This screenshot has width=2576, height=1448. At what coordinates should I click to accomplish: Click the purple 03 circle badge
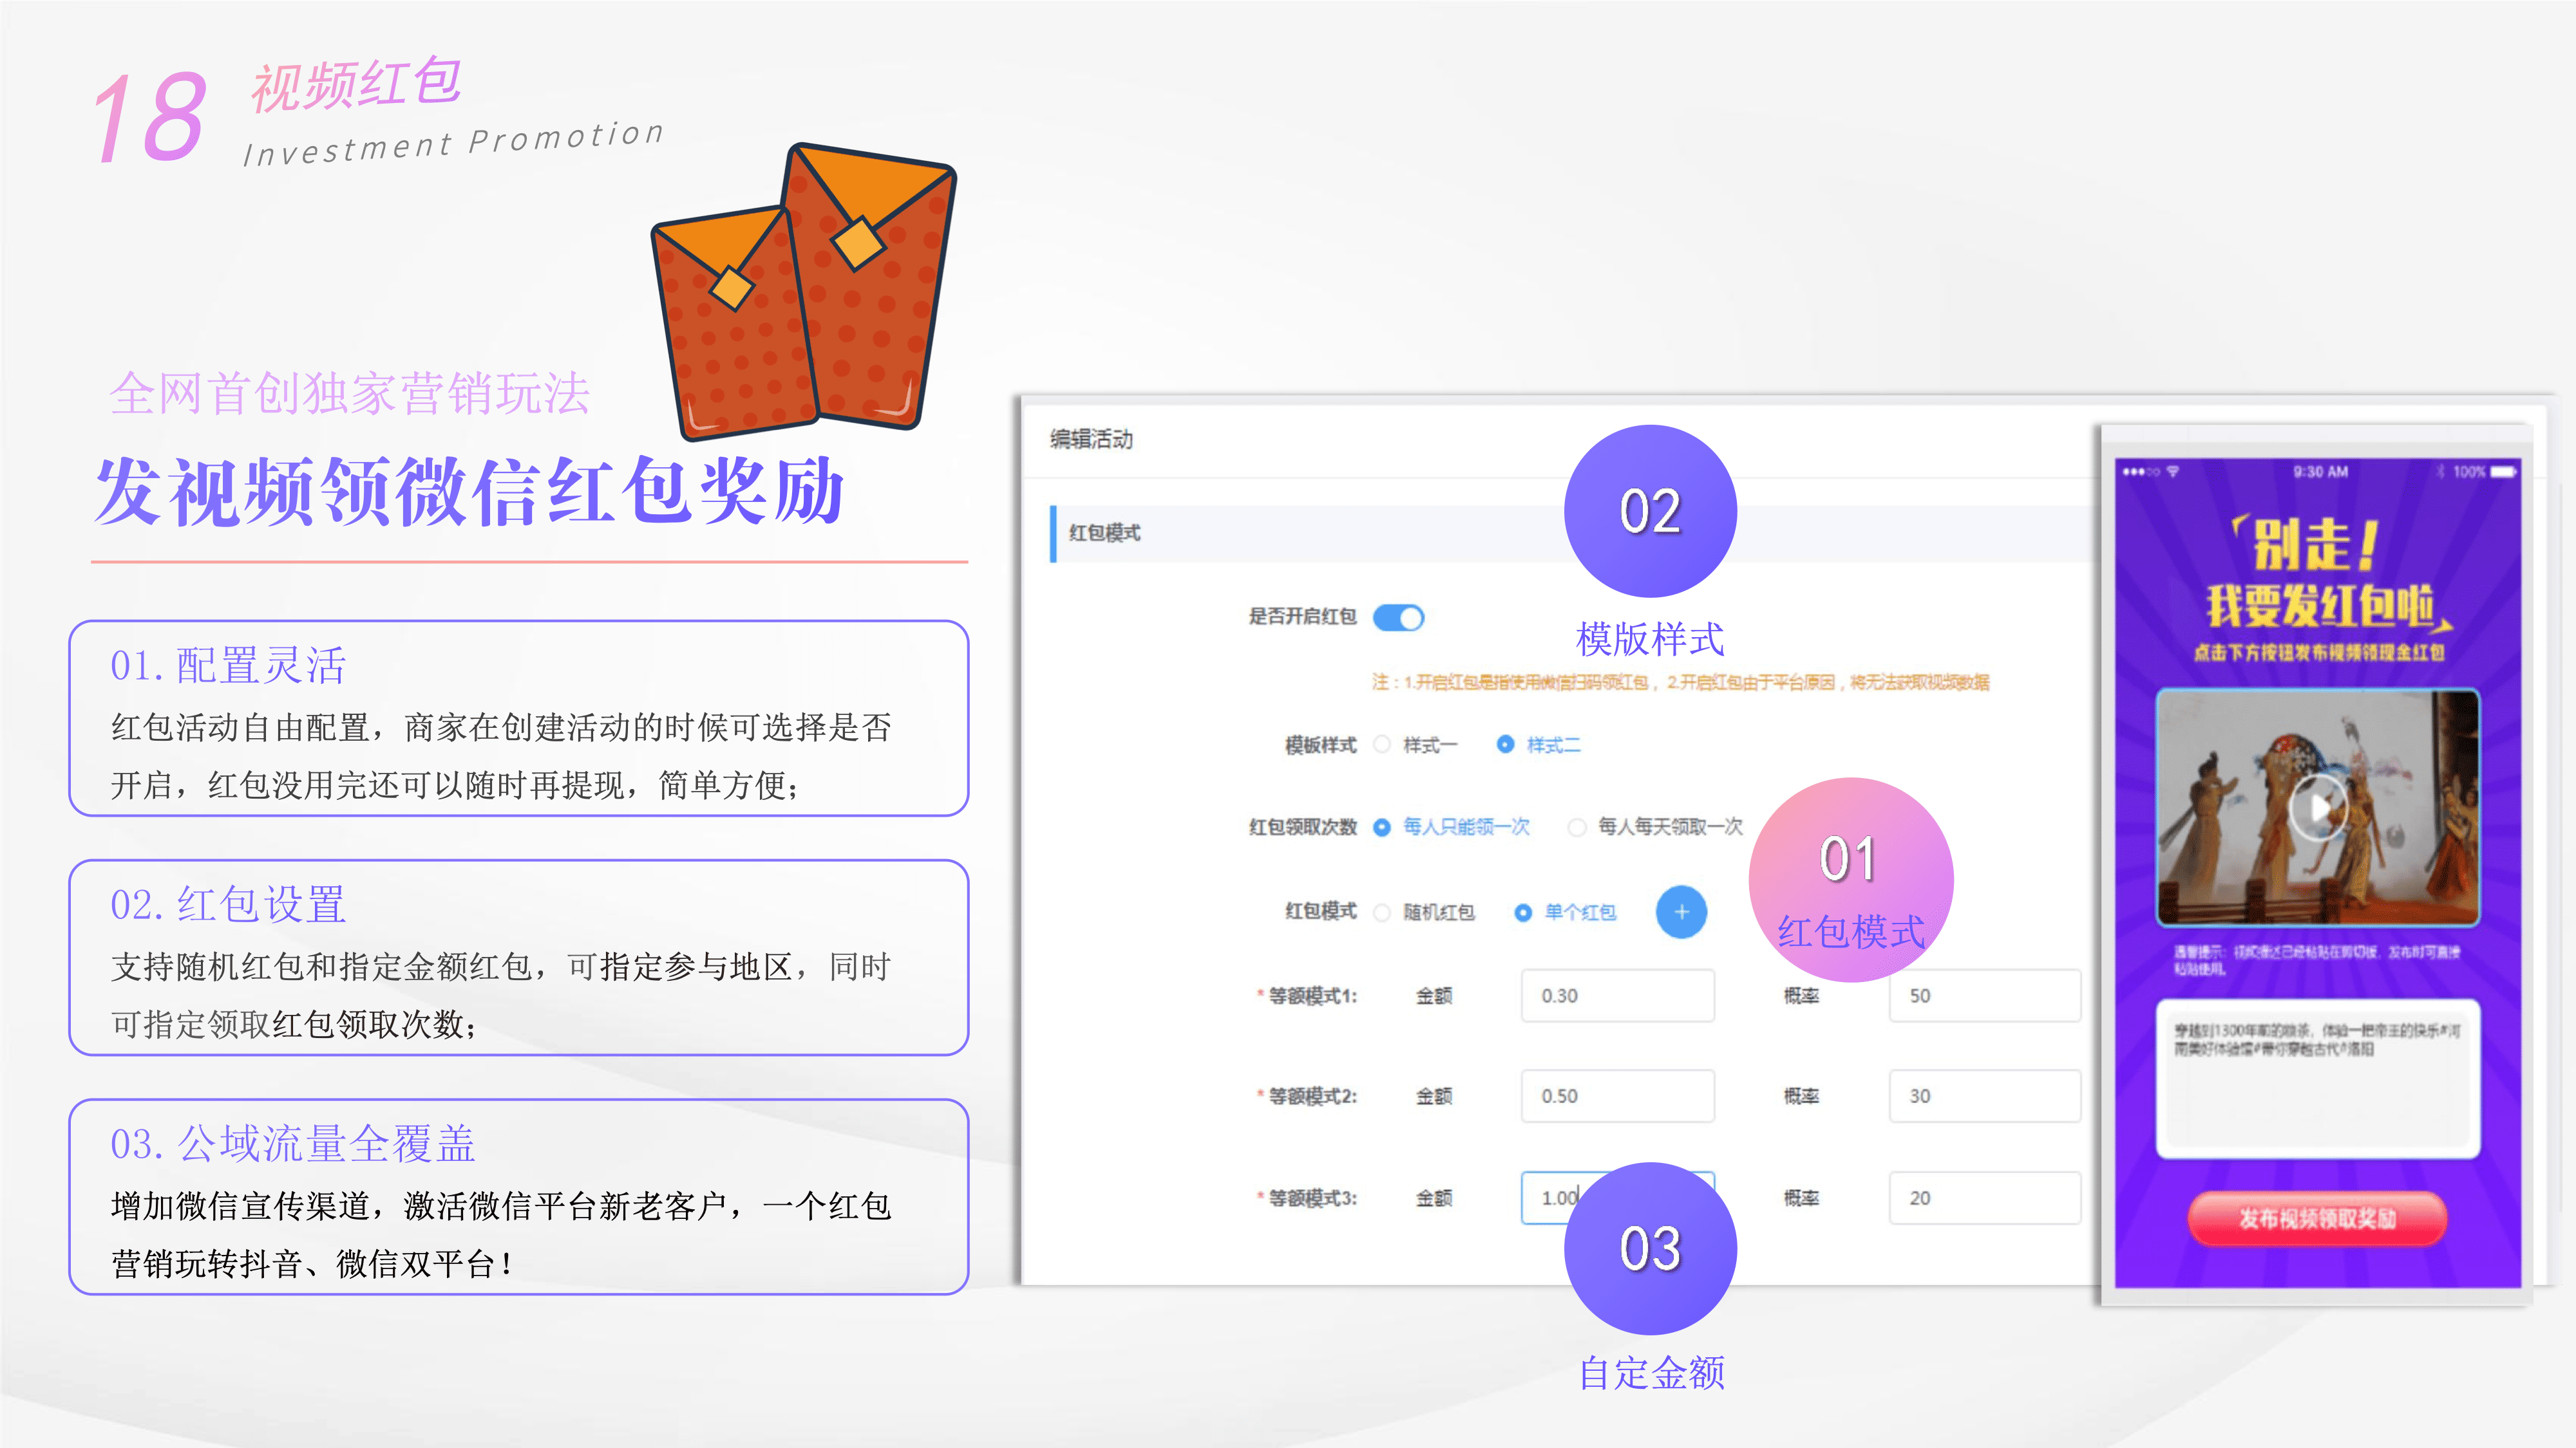(x=1650, y=1248)
